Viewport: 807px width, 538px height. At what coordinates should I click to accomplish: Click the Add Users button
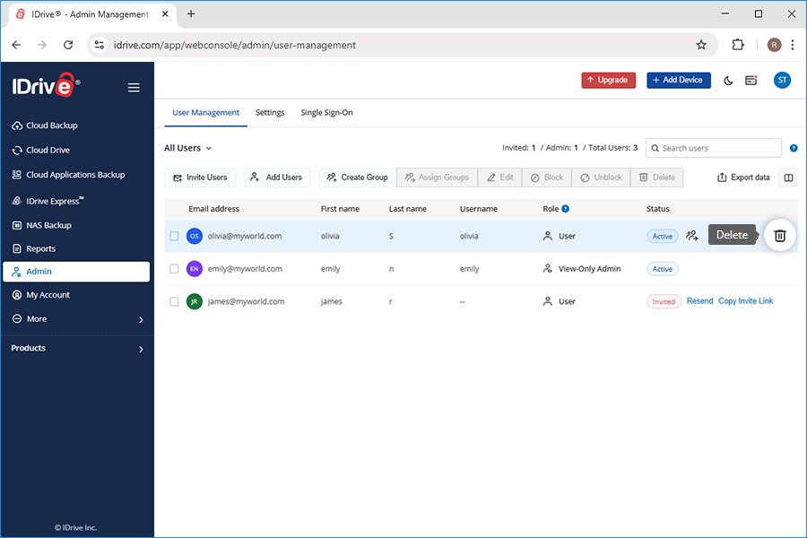click(x=277, y=178)
